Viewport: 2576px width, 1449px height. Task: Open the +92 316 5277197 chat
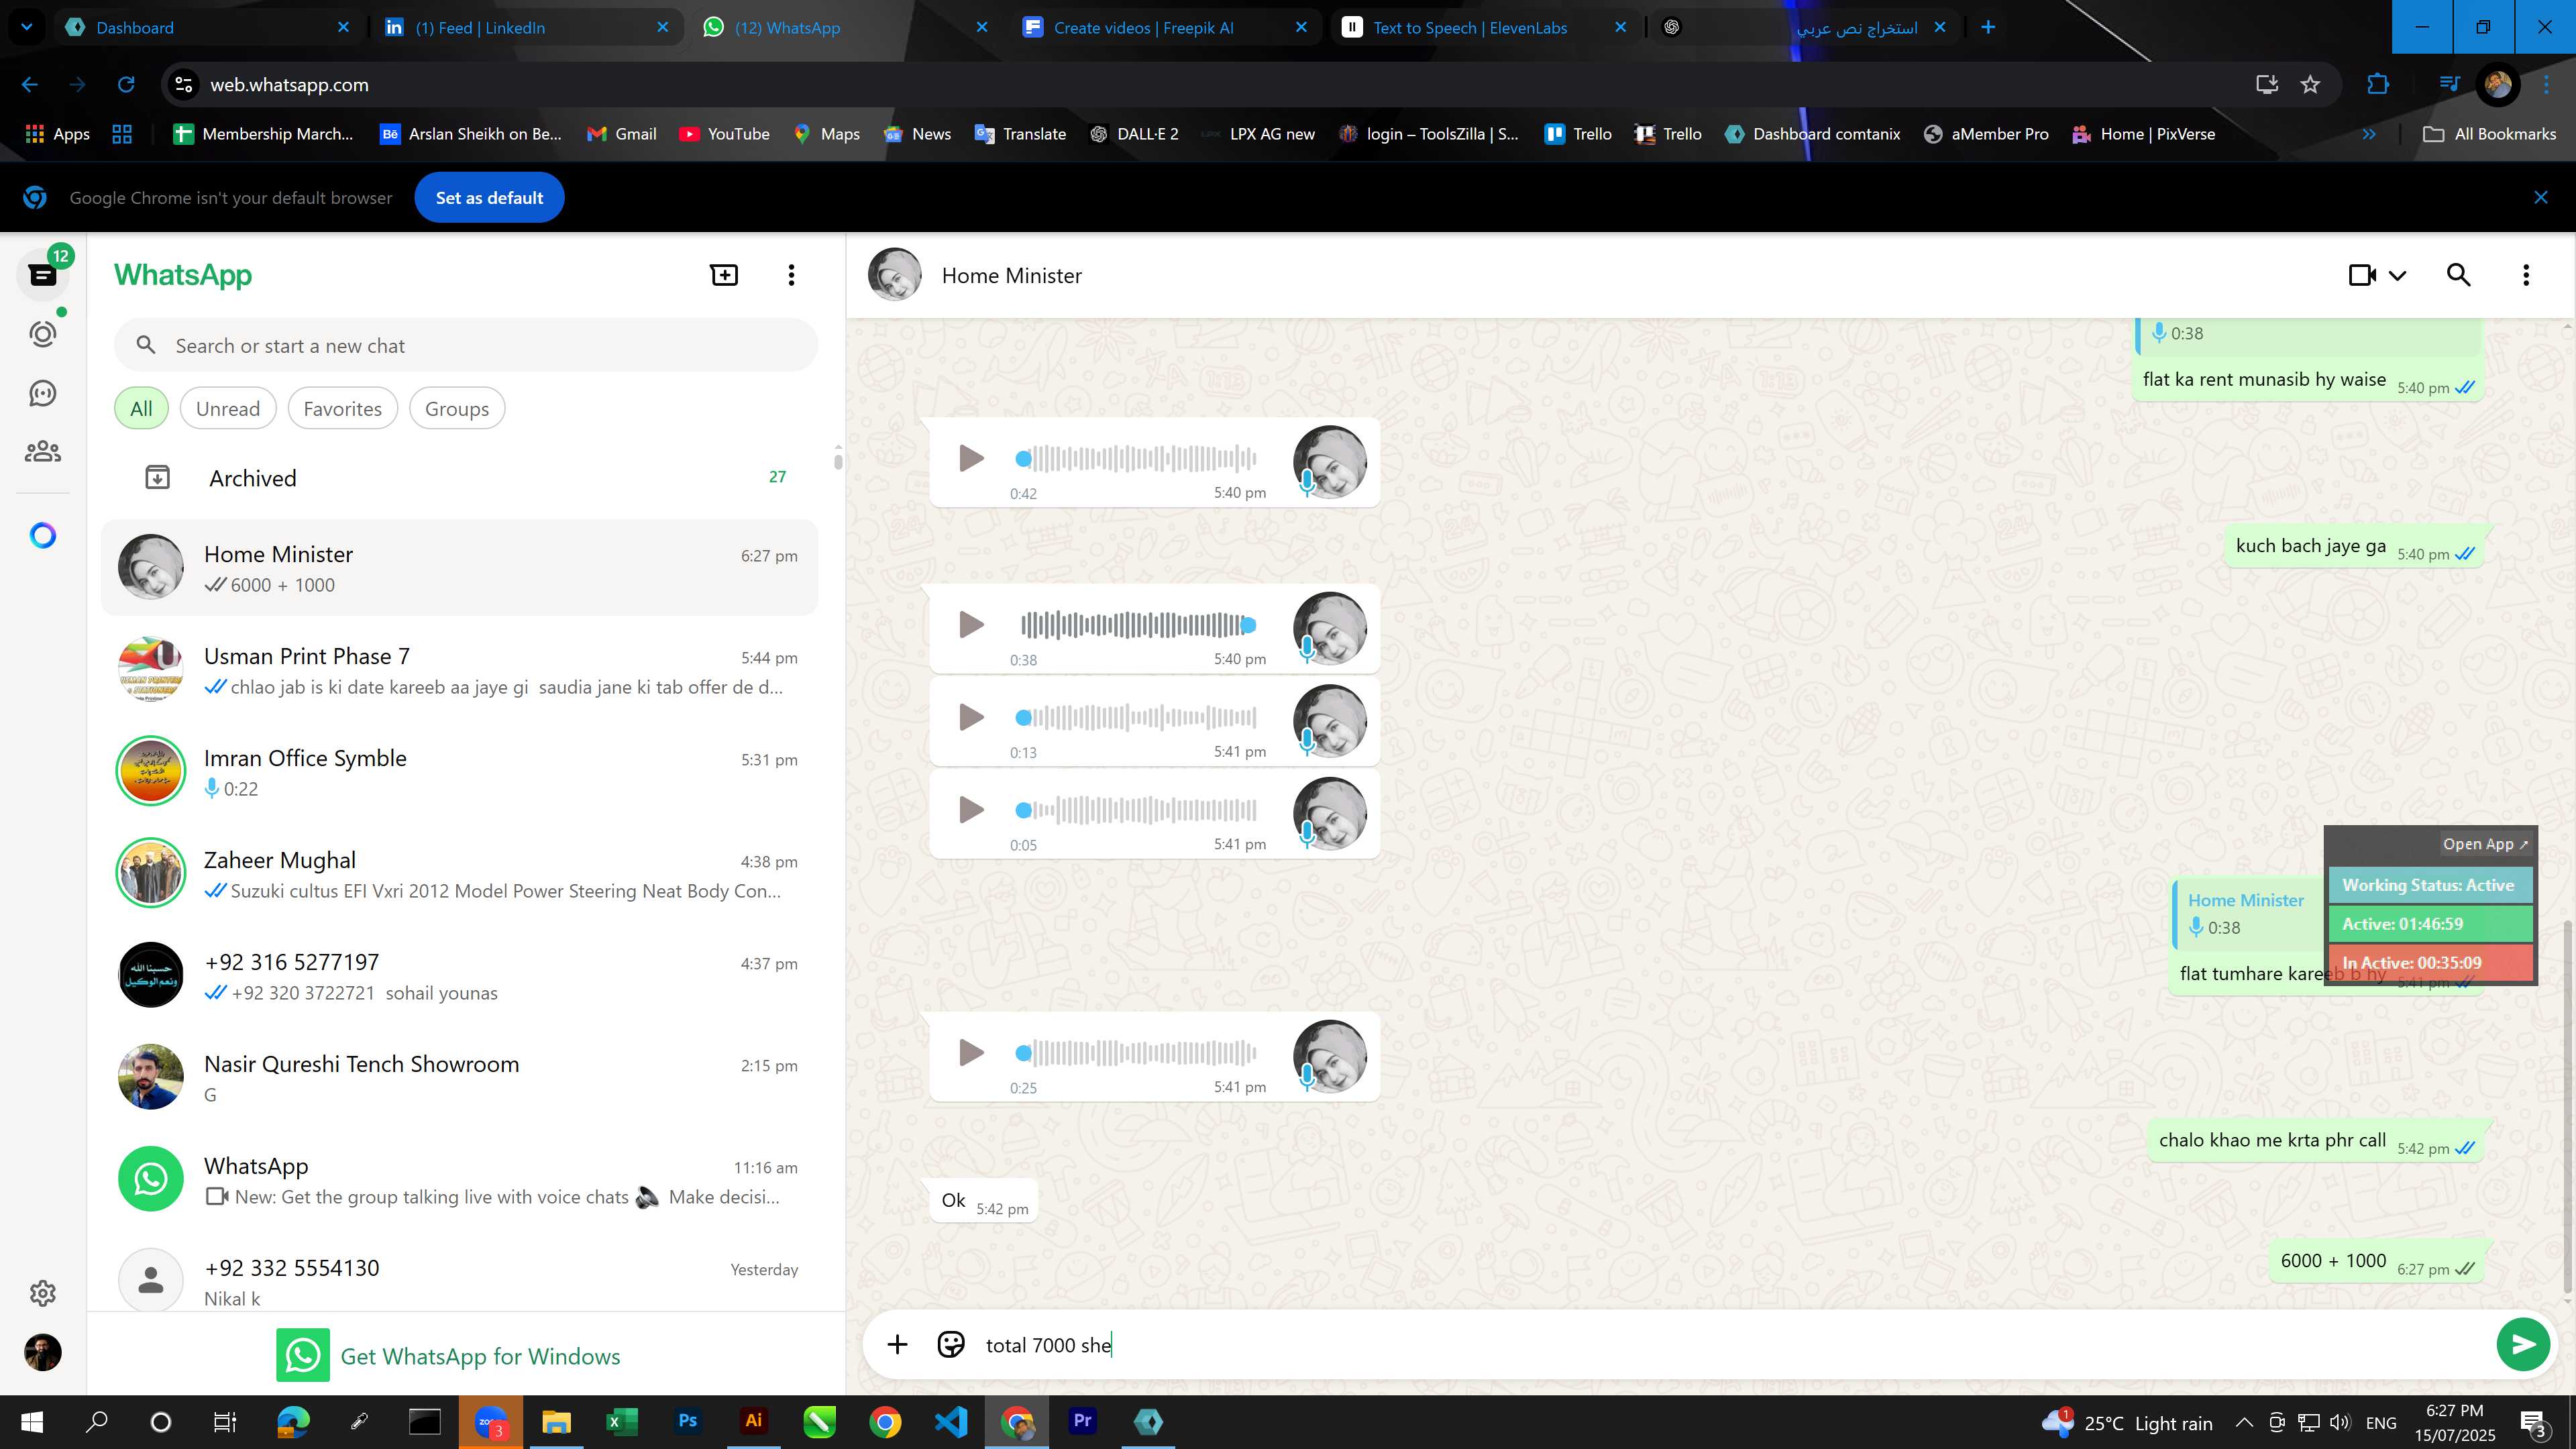point(460,976)
